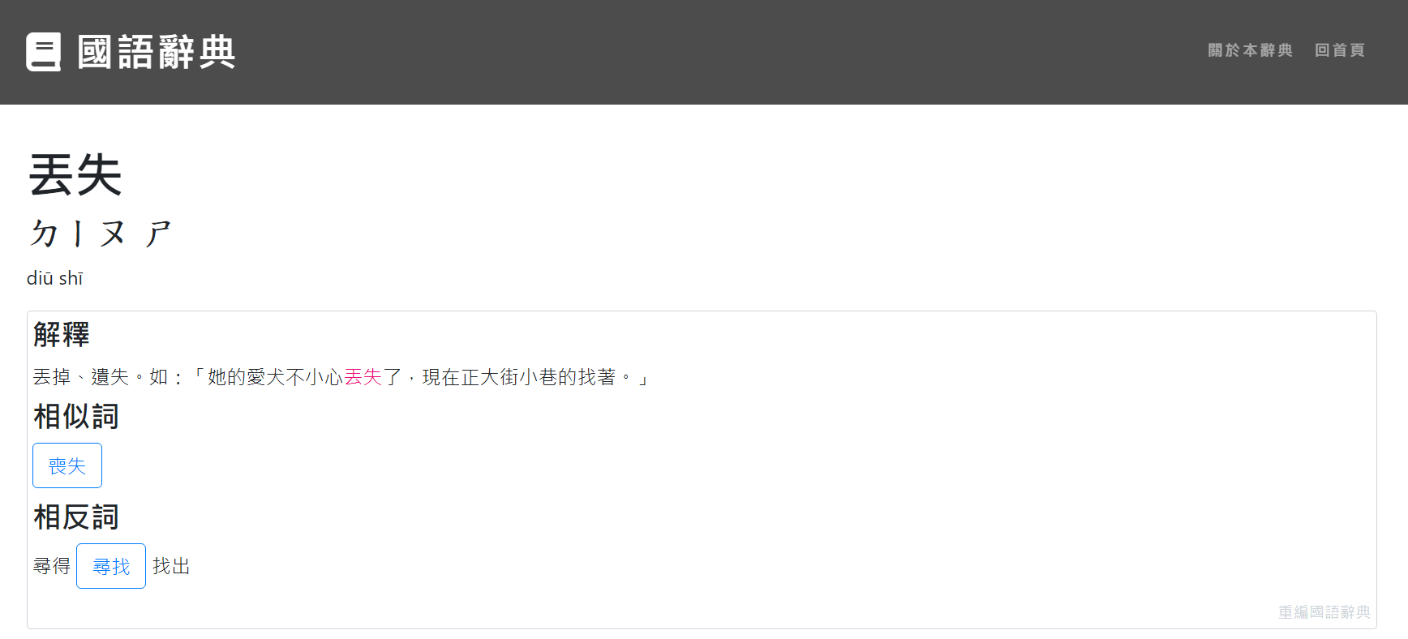The width and height of the screenshot is (1408, 639).
Task: Click the antonym text 找出
Action: point(171,566)
